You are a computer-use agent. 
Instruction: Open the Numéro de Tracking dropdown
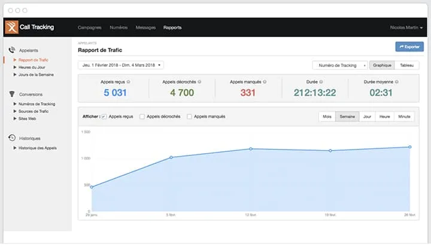click(340, 65)
